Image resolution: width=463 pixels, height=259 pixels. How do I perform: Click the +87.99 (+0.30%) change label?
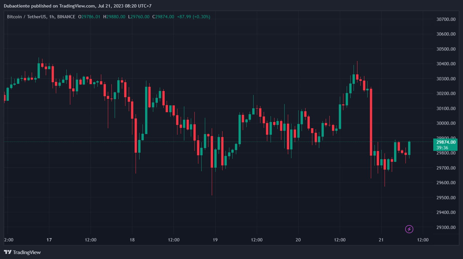coord(193,17)
